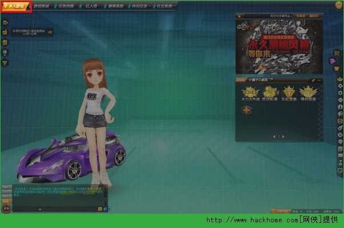Collapse the weekly reward notice with double-chevron
The width and height of the screenshot is (344, 228).
[50, 32]
